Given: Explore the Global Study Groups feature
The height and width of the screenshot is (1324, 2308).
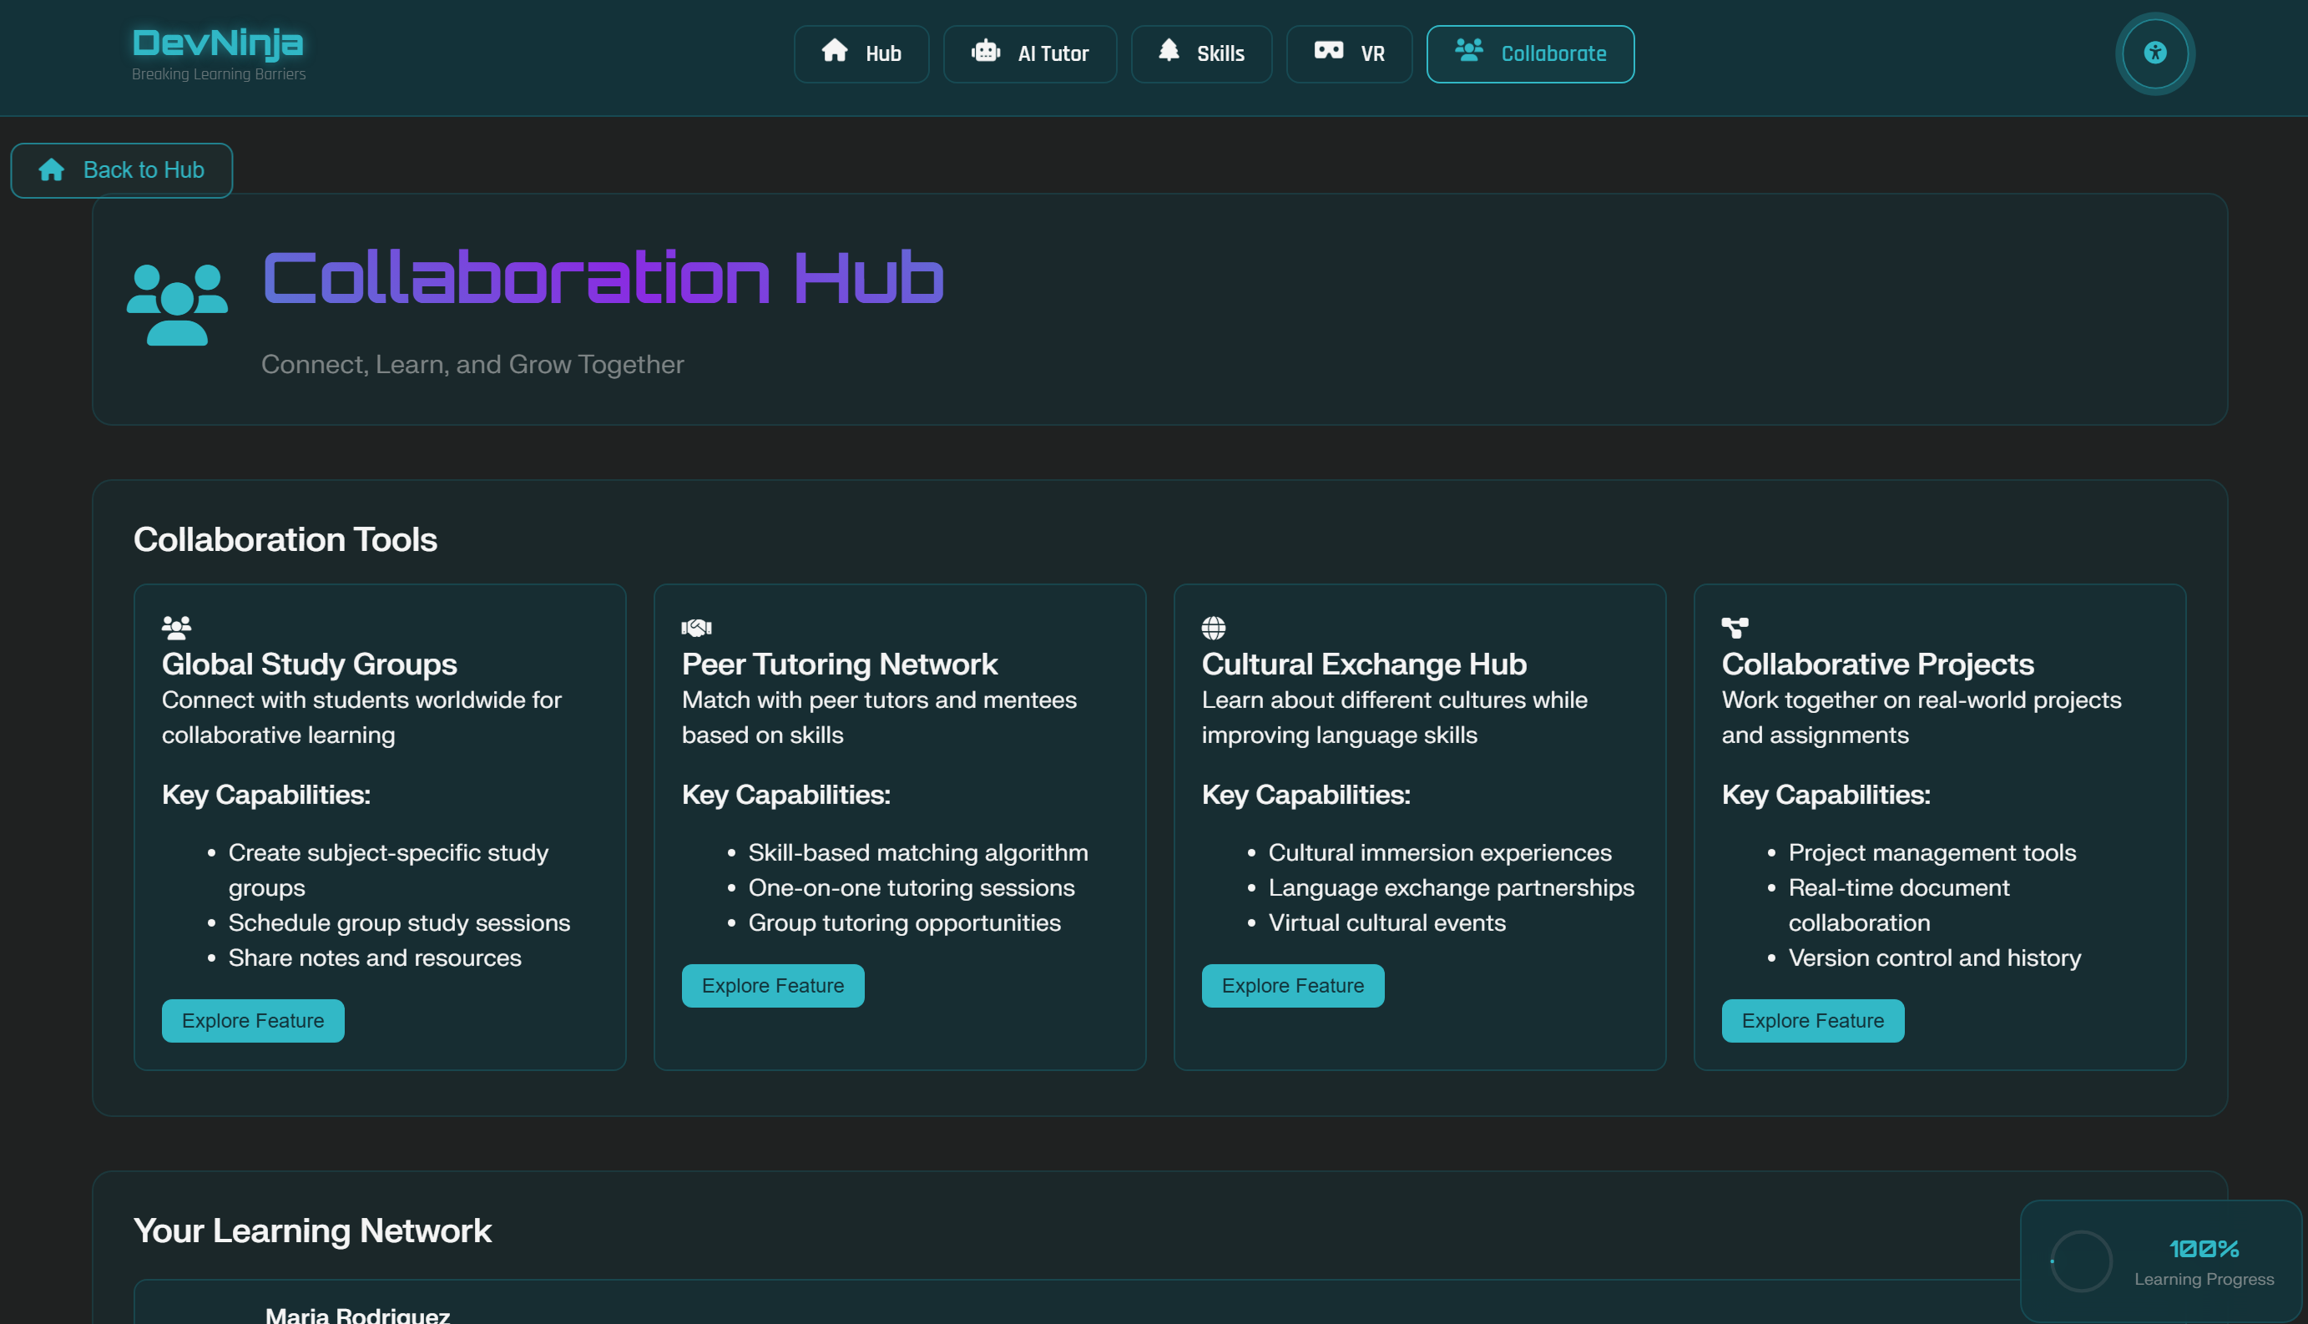Looking at the screenshot, I should 253,1020.
